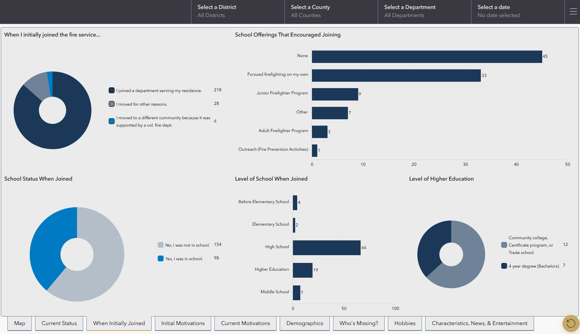Click 'School Offerings That Encouraged Joining' title

pyautogui.click(x=288, y=35)
